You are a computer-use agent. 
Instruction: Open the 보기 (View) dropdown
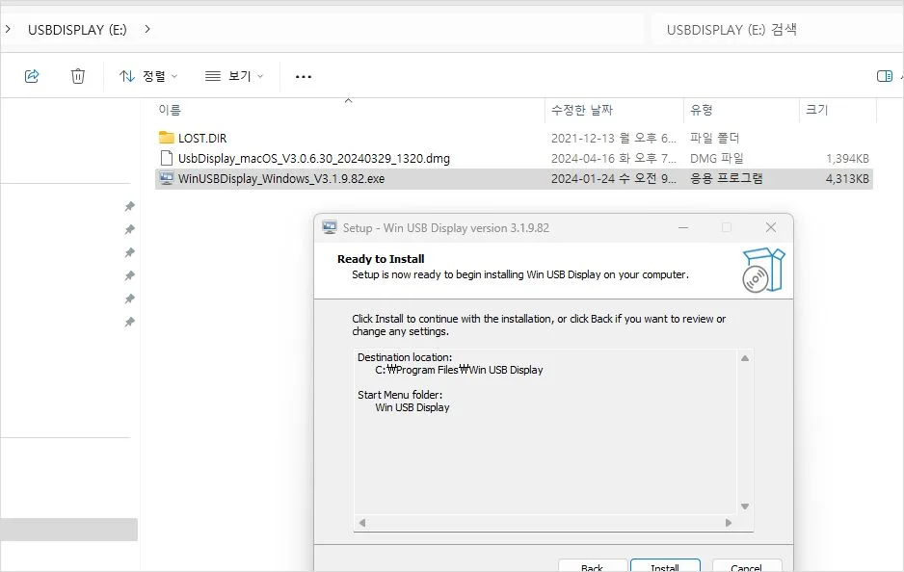pos(234,75)
